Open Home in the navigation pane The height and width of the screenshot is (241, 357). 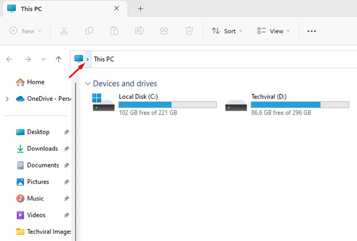point(36,82)
